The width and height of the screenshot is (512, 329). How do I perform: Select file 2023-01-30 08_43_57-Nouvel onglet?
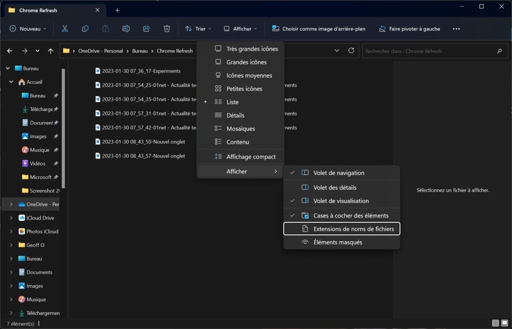(x=140, y=156)
